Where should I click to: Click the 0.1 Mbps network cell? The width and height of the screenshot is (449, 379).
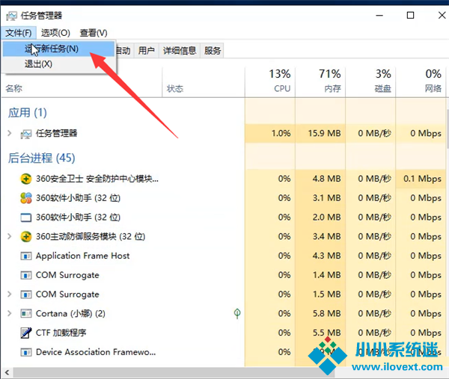tap(422, 179)
